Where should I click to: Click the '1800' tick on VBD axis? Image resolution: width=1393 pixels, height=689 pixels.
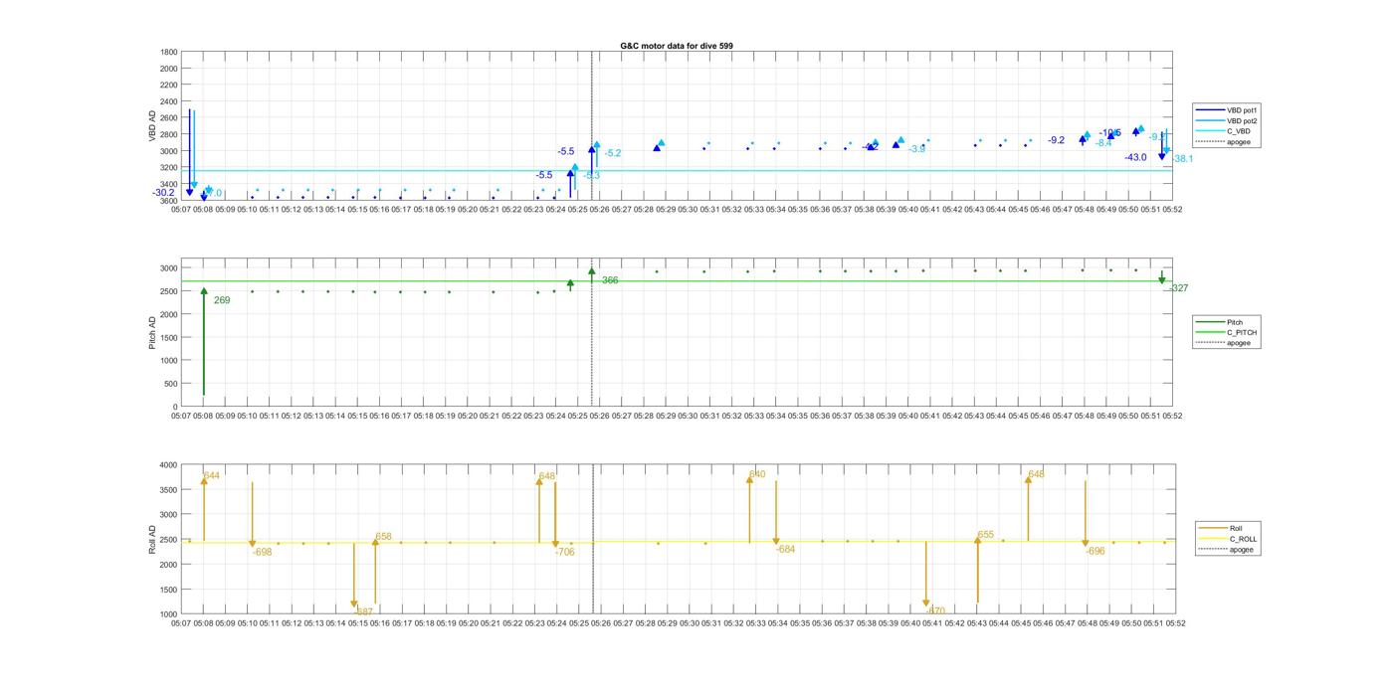coord(169,52)
